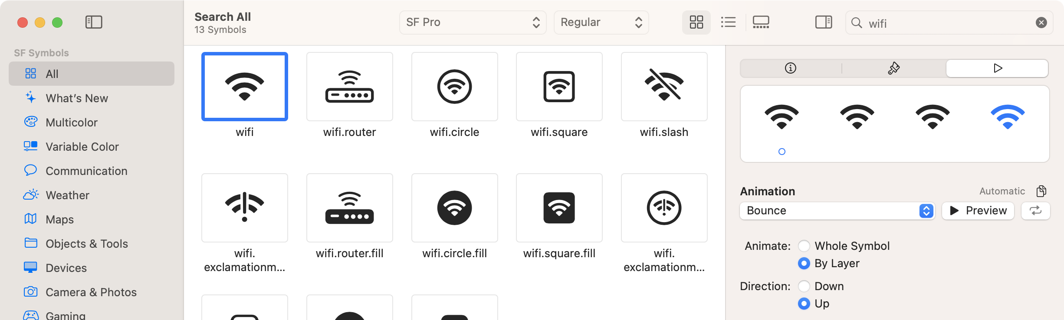Switch to the rendering paintbrush tab

click(x=893, y=68)
